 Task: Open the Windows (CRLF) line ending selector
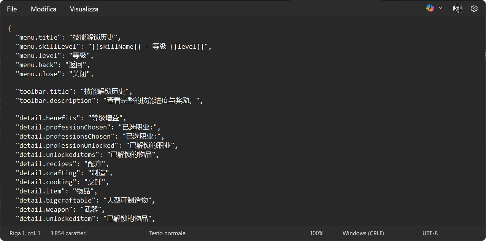(363, 233)
